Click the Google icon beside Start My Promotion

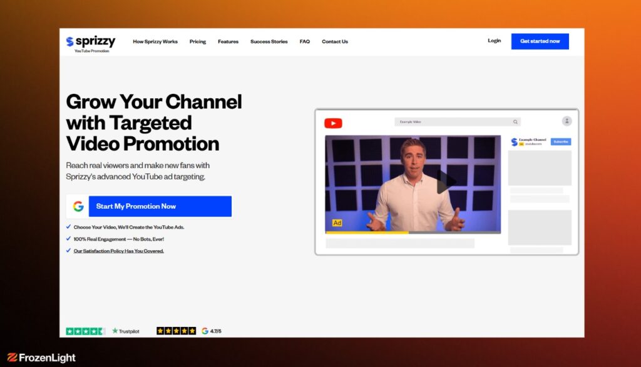78,206
